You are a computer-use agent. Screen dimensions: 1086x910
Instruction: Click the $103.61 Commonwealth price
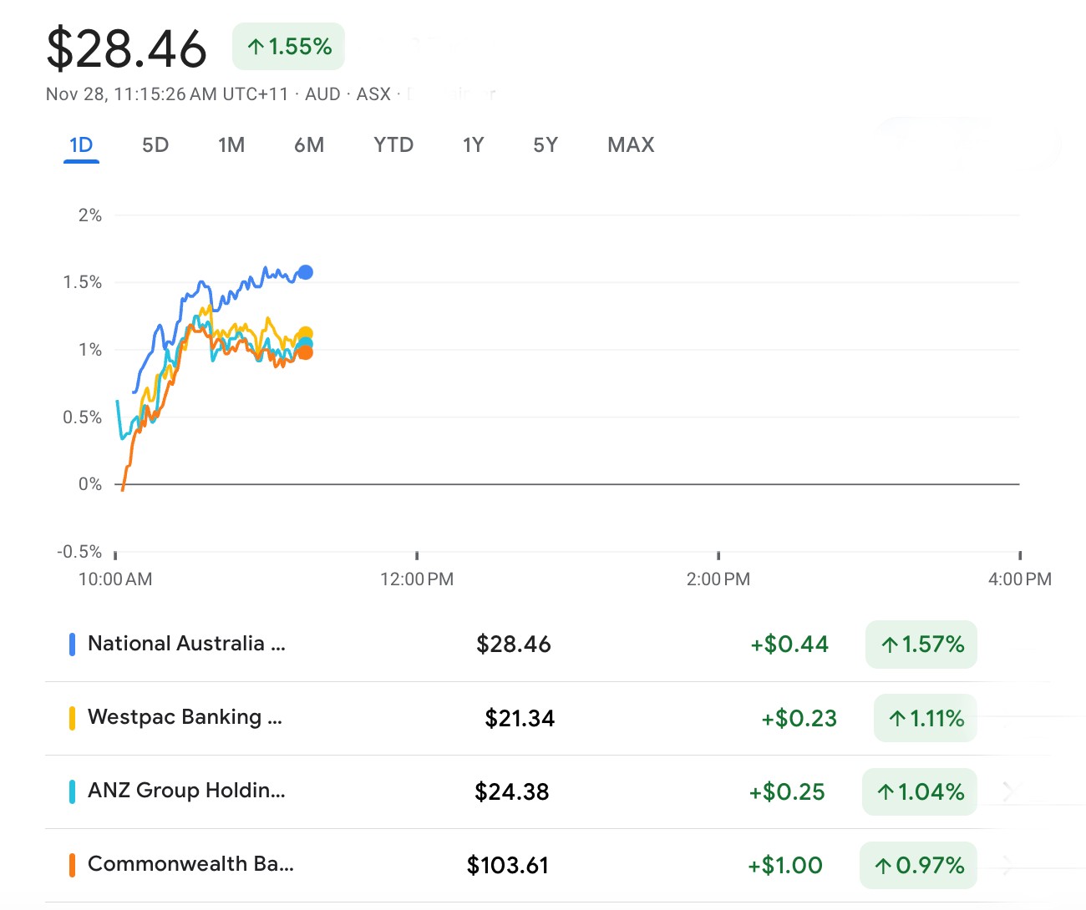[508, 865]
